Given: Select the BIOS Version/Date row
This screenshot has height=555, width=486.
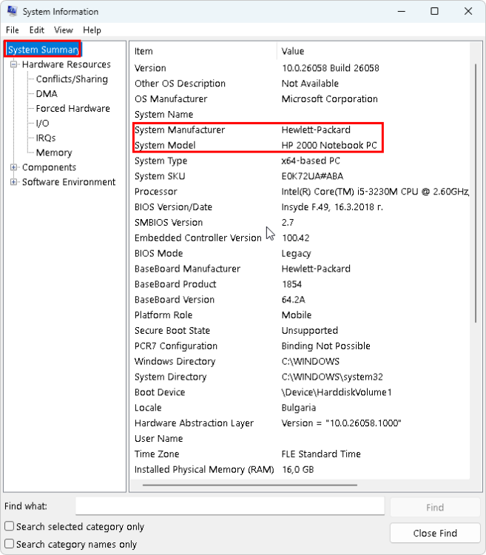Looking at the screenshot, I should pos(300,207).
